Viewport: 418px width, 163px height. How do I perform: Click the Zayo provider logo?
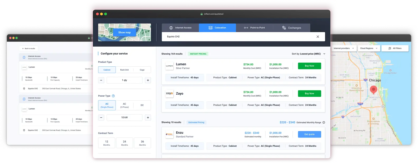pyautogui.click(x=169, y=93)
